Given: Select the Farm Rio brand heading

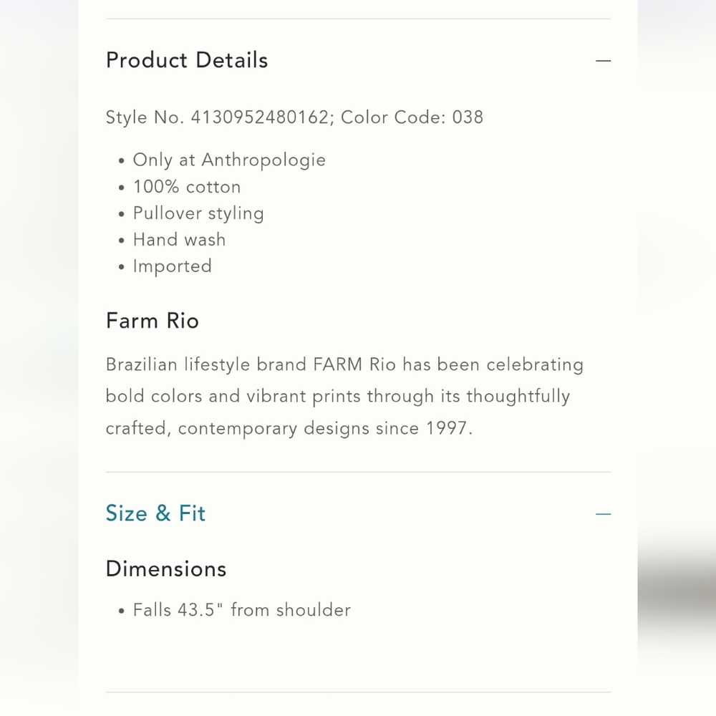Looking at the screenshot, I should click(153, 321).
